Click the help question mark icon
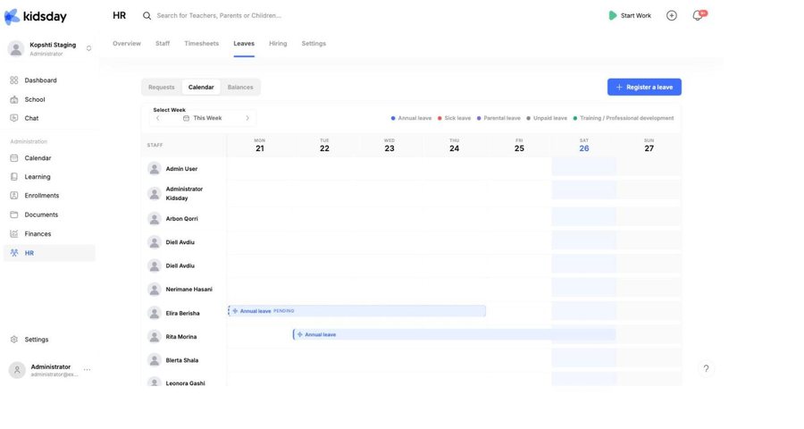804x429 pixels. tap(706, 368)
